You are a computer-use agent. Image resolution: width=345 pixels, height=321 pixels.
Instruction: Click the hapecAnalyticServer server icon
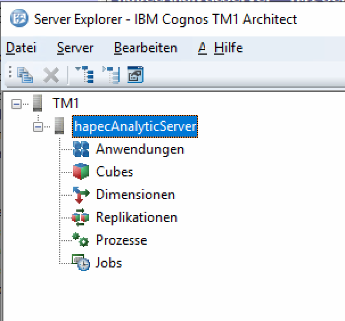point(59,126)
